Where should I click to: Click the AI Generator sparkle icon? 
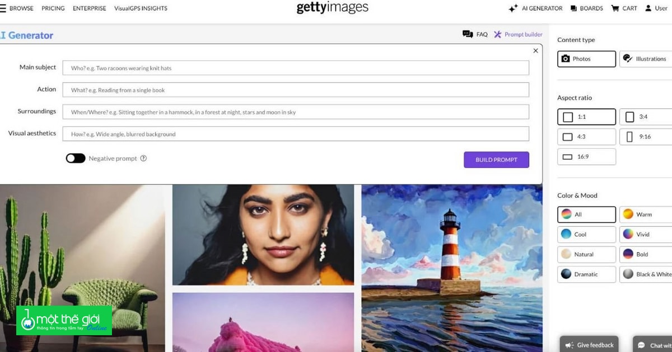513,8
